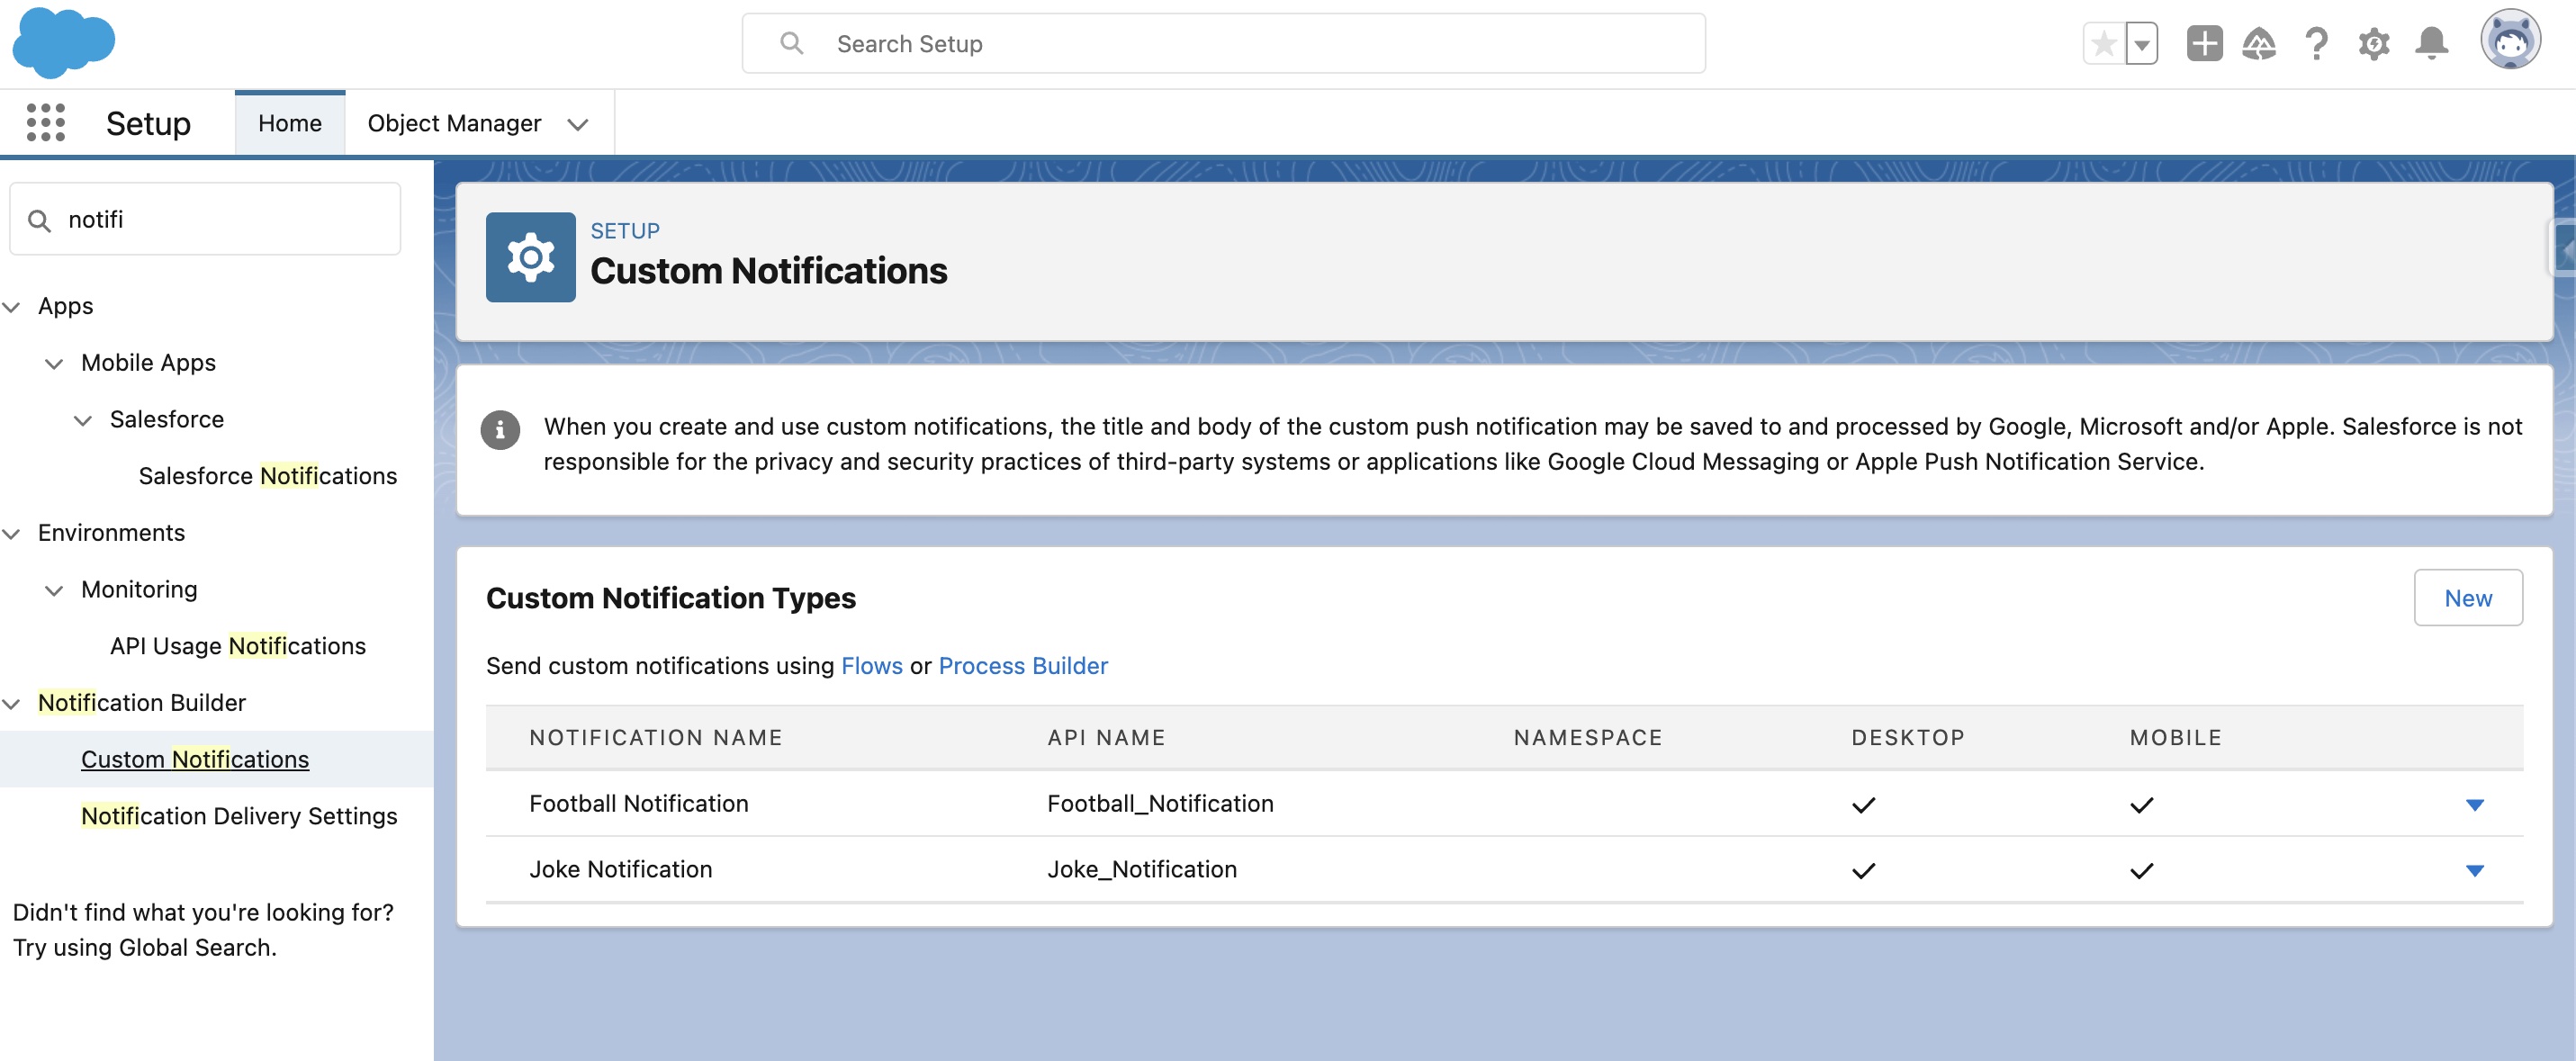Collapse the Environments tree section
The height and width of the screenshot is (1061, 2576).
pyautogui.click(x=12, y=533)
